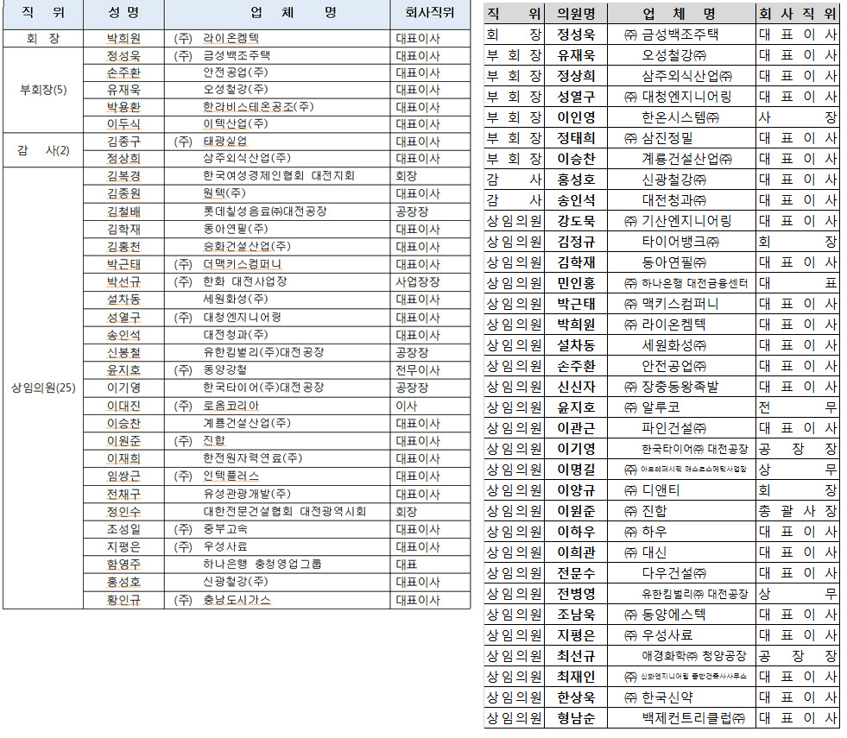Click '이사' title in 이대진's row
Screen dimensions: 847x738
pyautogui.click(x=406, y=406)
